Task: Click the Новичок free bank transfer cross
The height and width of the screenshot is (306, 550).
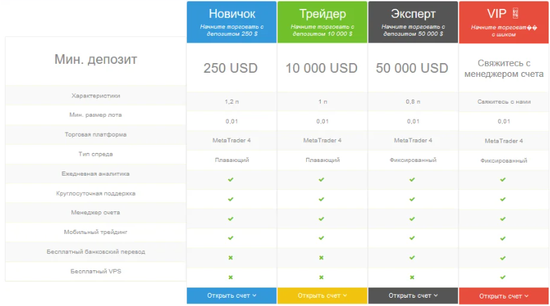Action: tap(231, 258)
